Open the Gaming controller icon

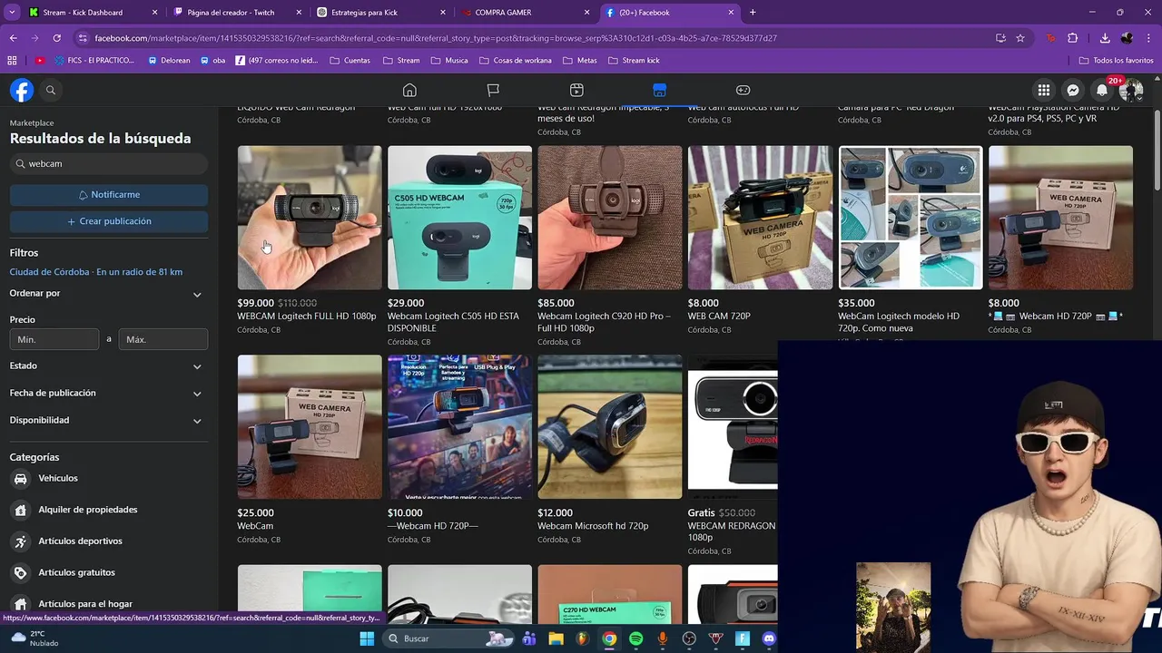coord(743,90)
